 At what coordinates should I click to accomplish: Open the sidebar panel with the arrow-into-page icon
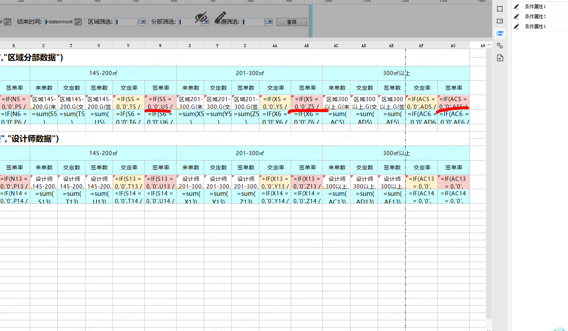click(500, 58)
